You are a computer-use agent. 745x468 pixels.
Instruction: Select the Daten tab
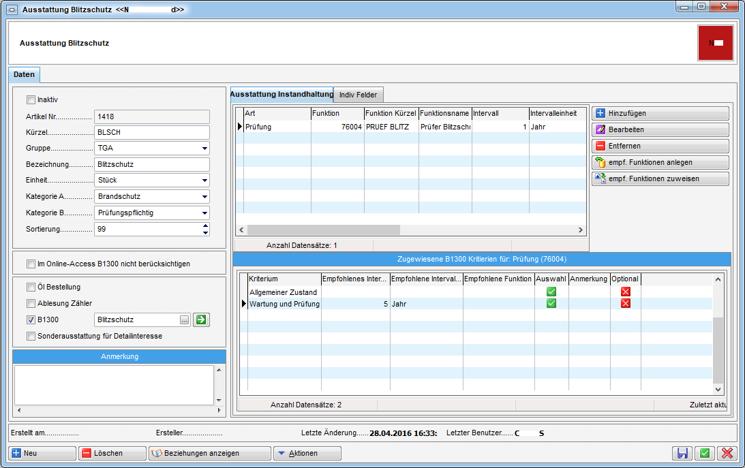[24, 74]
